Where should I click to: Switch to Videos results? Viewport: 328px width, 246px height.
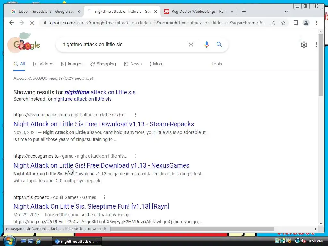pyautogui.click(x=43, y=64)
